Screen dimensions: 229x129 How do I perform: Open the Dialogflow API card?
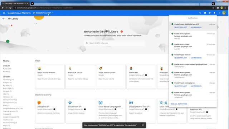point(50,111)
